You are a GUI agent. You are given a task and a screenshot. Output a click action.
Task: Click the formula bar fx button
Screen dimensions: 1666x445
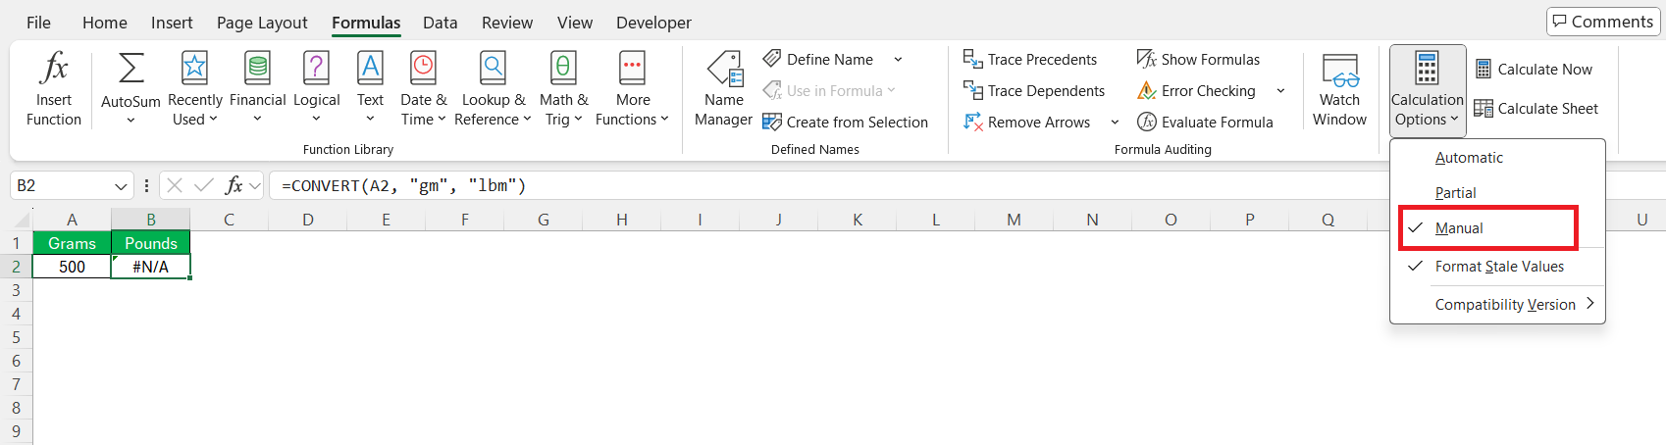coord(234,185)
